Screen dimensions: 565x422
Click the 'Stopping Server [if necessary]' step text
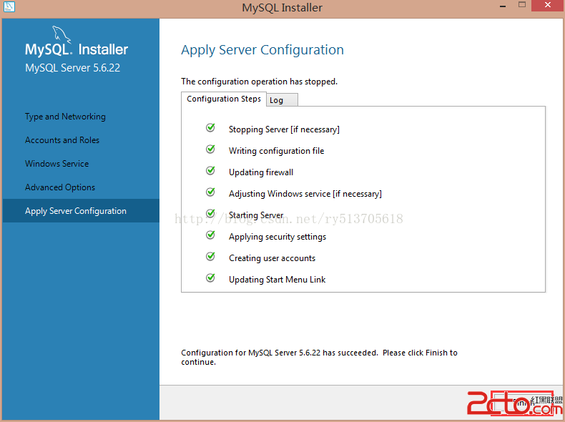[x=284, y=129]
